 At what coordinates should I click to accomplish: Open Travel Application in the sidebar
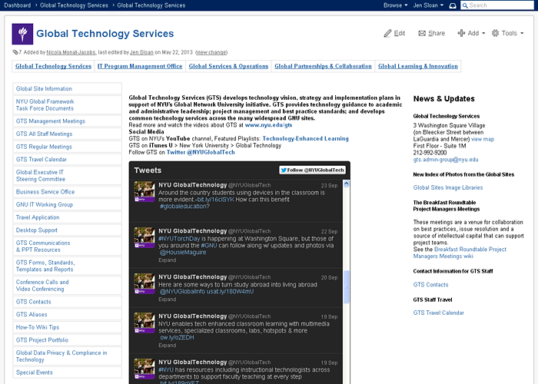[x=38, y=217]
